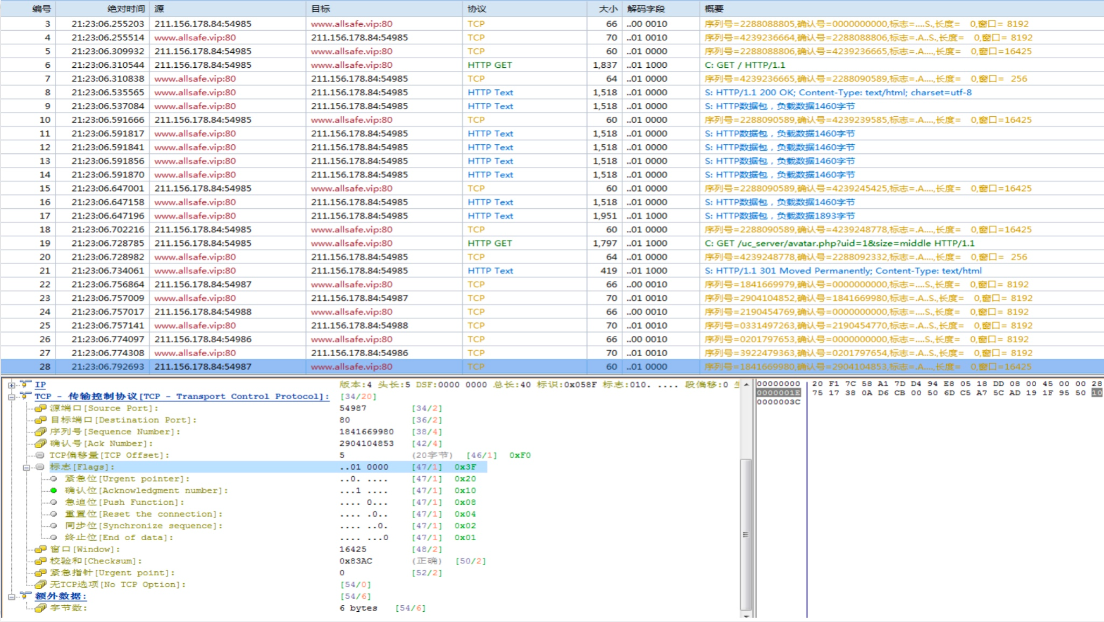Click the Sequence Number field icon
Viewport: 1104px width, 622px height.
[40, 432]
